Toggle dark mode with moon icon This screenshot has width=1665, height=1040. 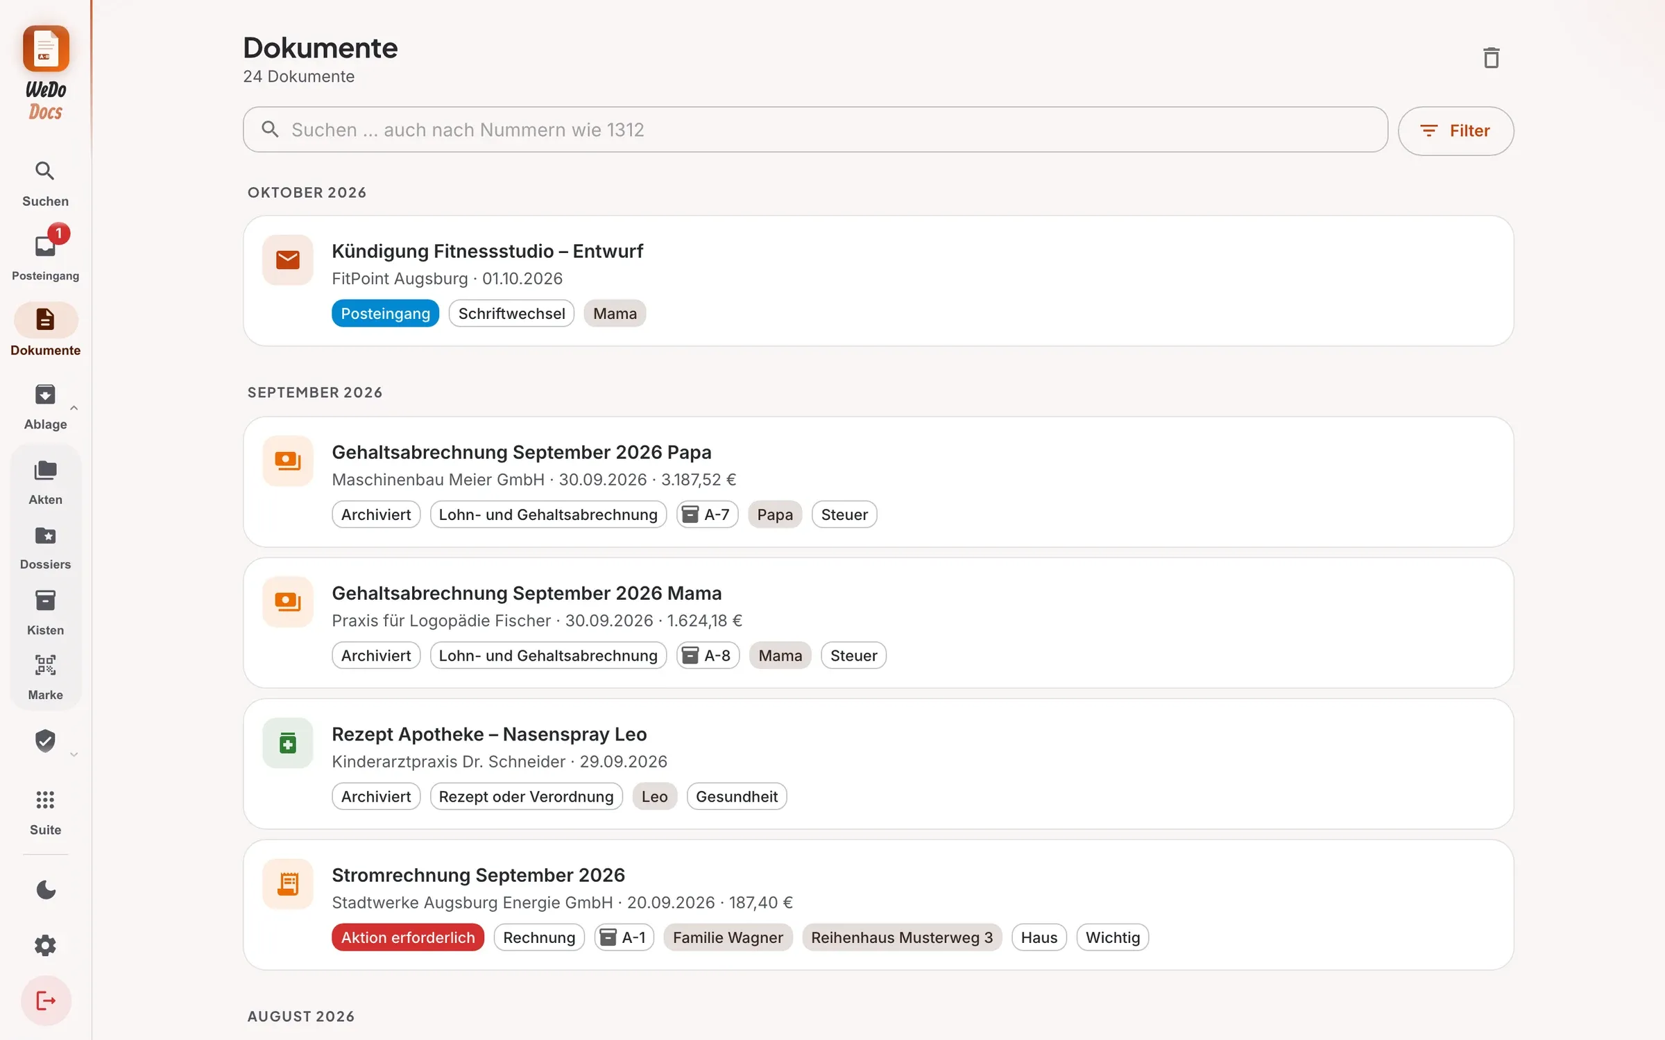click(x=45, y=890)
